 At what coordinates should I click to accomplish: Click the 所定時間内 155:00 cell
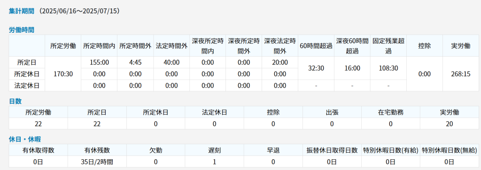click(99, 63)
